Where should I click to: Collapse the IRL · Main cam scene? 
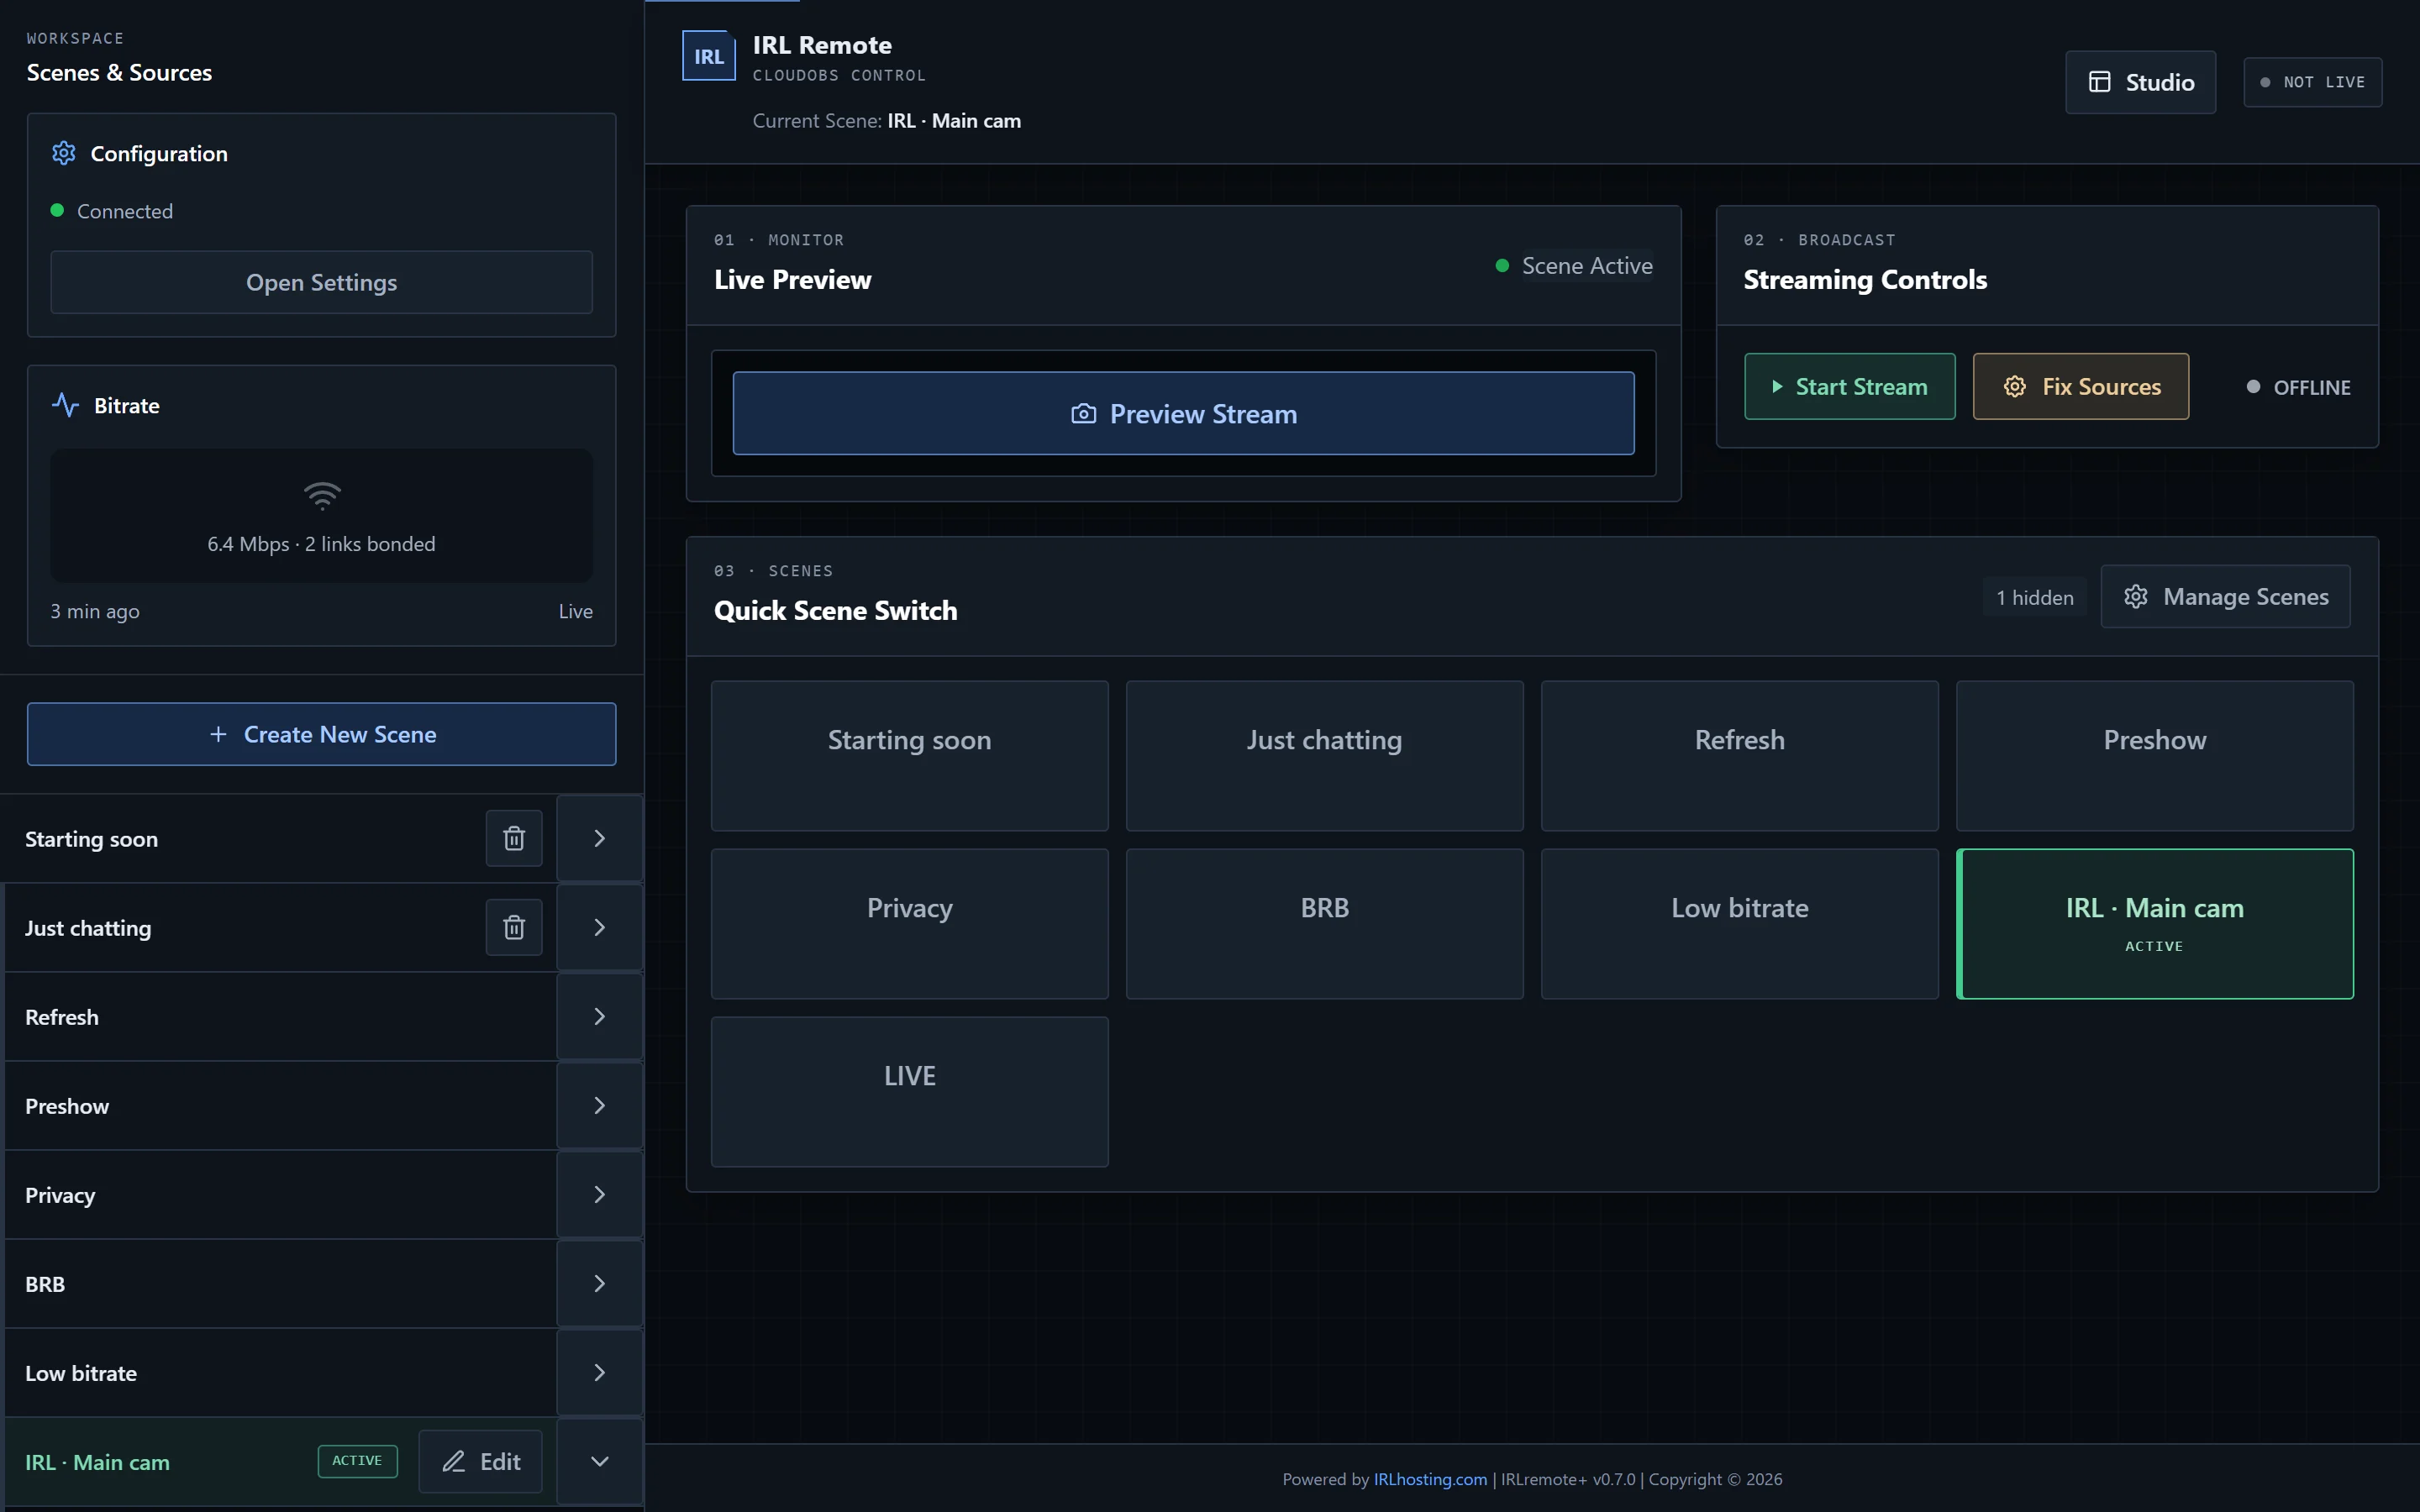(599, 1461)
